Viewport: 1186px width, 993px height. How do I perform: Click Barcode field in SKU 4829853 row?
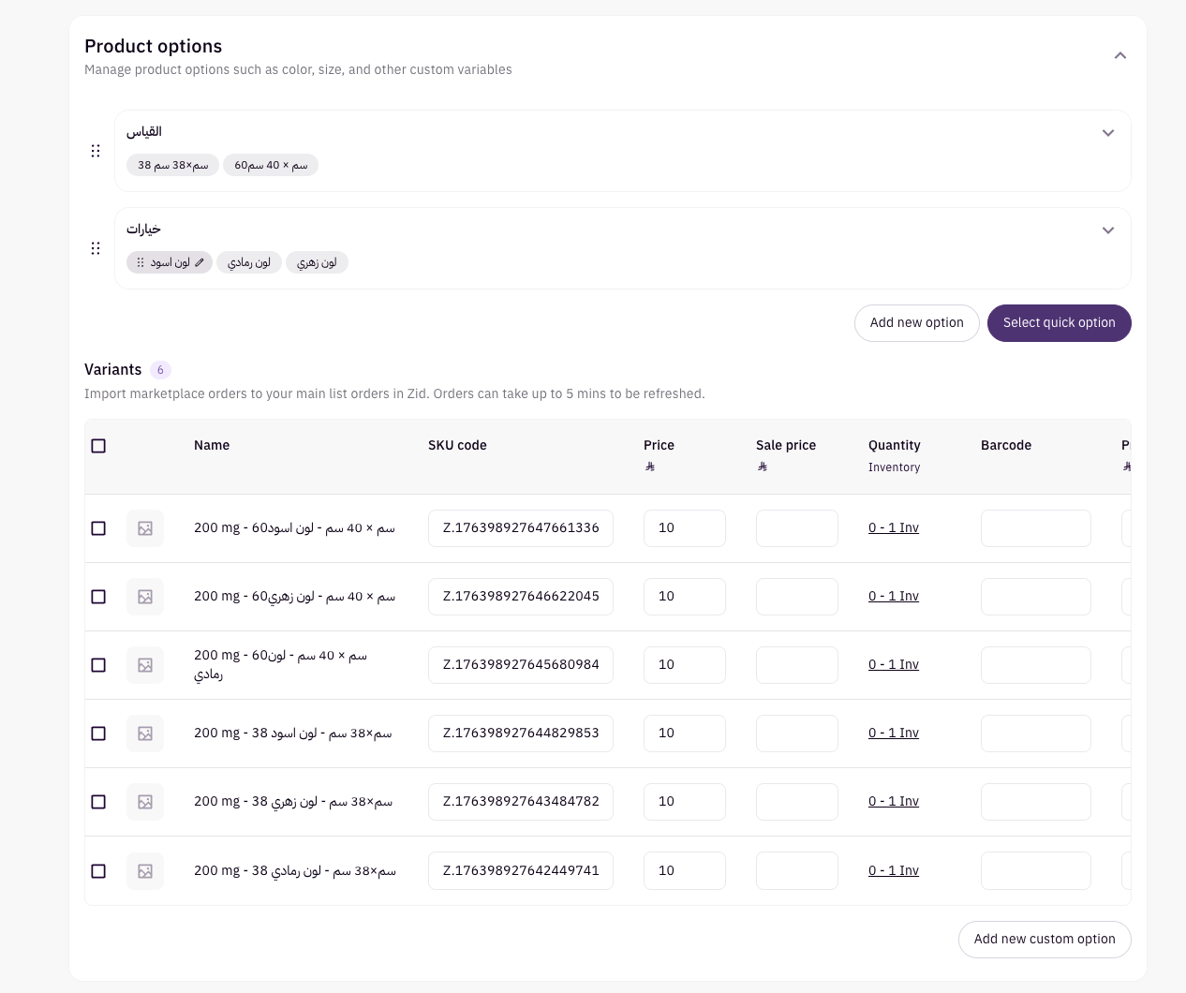pyautogui.click(x=1036, y=734)
